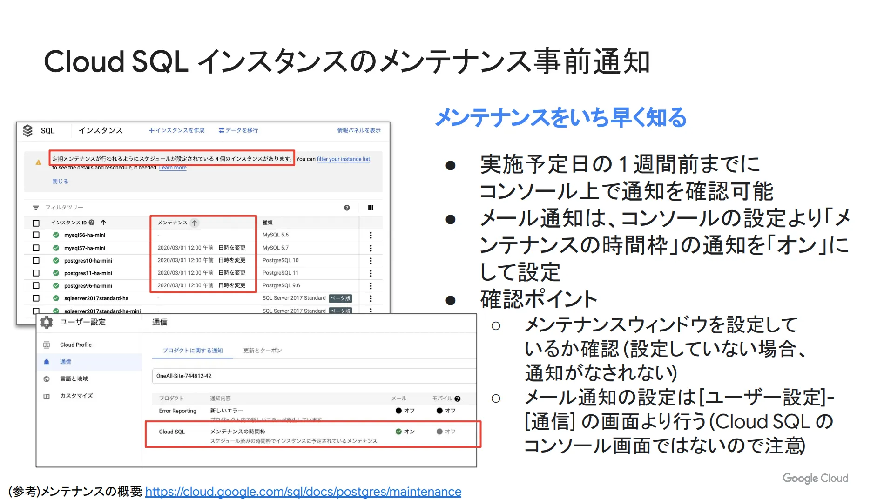Screen dimensions: 891x500
Task: Click the green status check of postgres10-ha-mini
Action: click(56, 261)
